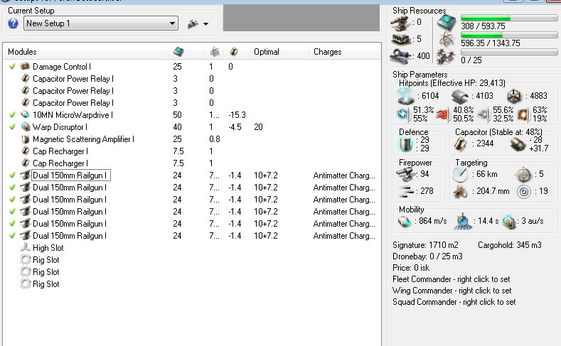Sort by capacitor column header icon

(234, 52)
